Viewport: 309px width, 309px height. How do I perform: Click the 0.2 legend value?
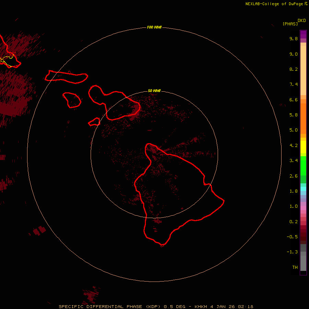point(294,222)
